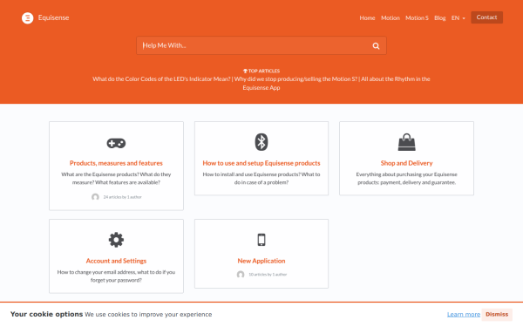
Task: Focus the Help Me With search field
Action: pos(261,45)
